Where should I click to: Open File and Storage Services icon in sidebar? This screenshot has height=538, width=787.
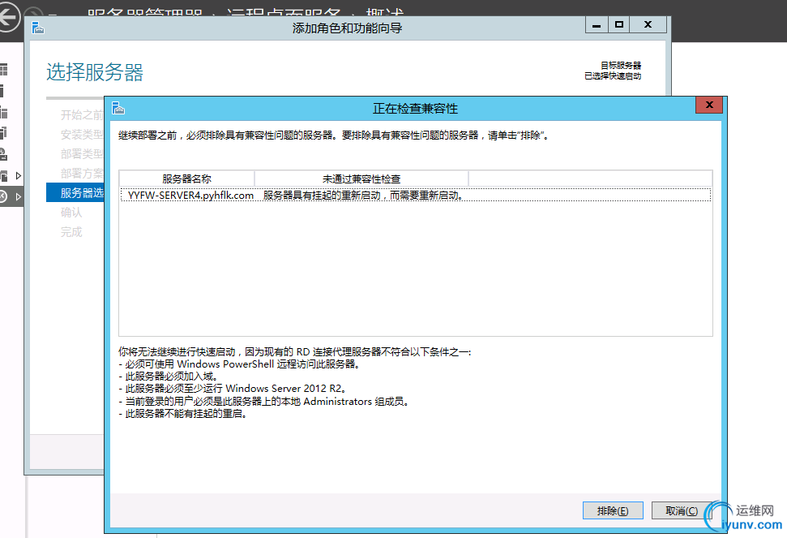pyautogui.click(x=3, y=176)
